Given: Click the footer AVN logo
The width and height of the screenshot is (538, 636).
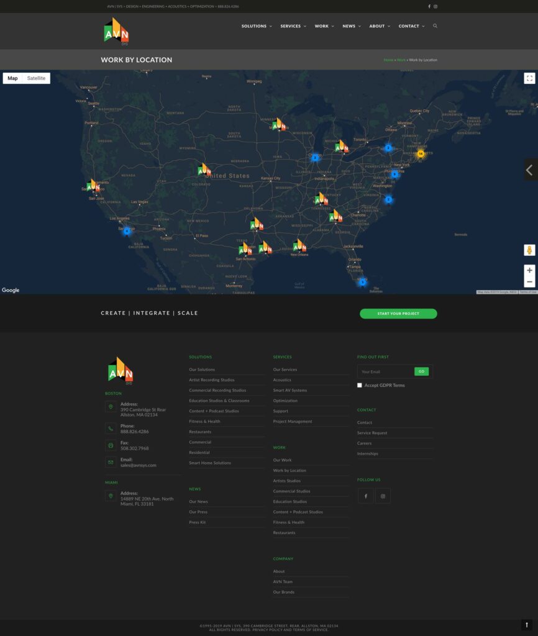Looking at the screenshot, I should point(121,371).
